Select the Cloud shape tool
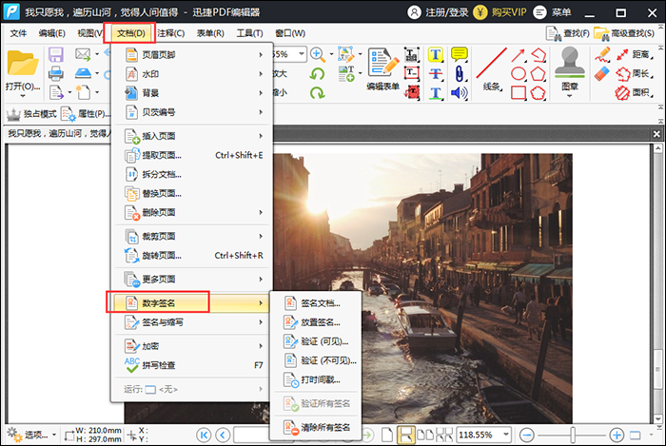The image size is (666, 446). click(x=539, y=92)
